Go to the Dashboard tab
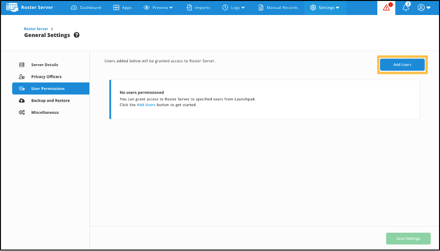Screen dimensions: 440x251 [86, 7]
